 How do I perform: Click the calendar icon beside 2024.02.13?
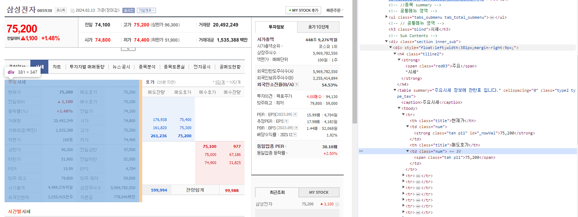pos(72,11)
